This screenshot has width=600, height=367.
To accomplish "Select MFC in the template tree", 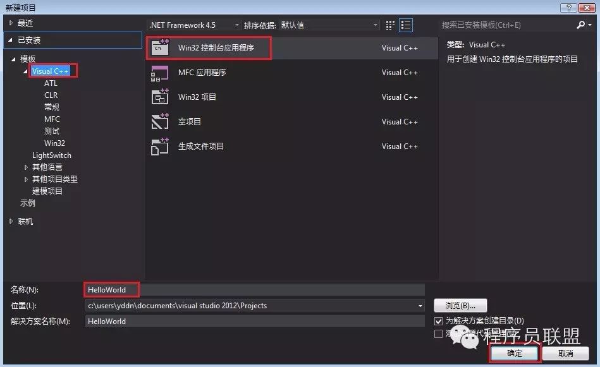I will pyautogui.click(x=52, y=119).
